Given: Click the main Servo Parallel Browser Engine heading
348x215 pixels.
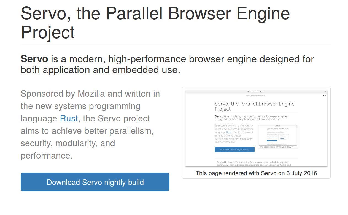Looking at the screenshot, I should coord(155,23).
